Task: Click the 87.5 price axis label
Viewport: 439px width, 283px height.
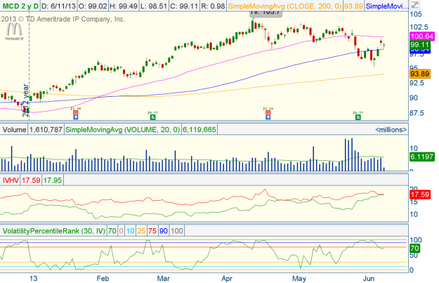Action: click(x=417, y=113)
